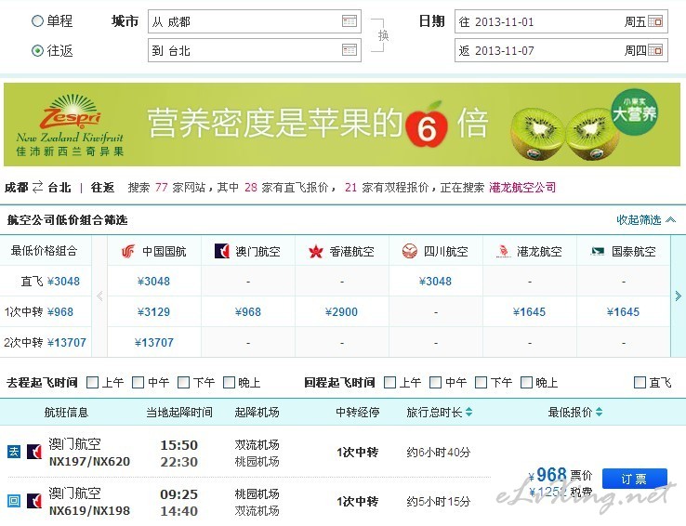Open calendar icon for return date
This screenshot has width=686, height=526.
click(655, 50)
